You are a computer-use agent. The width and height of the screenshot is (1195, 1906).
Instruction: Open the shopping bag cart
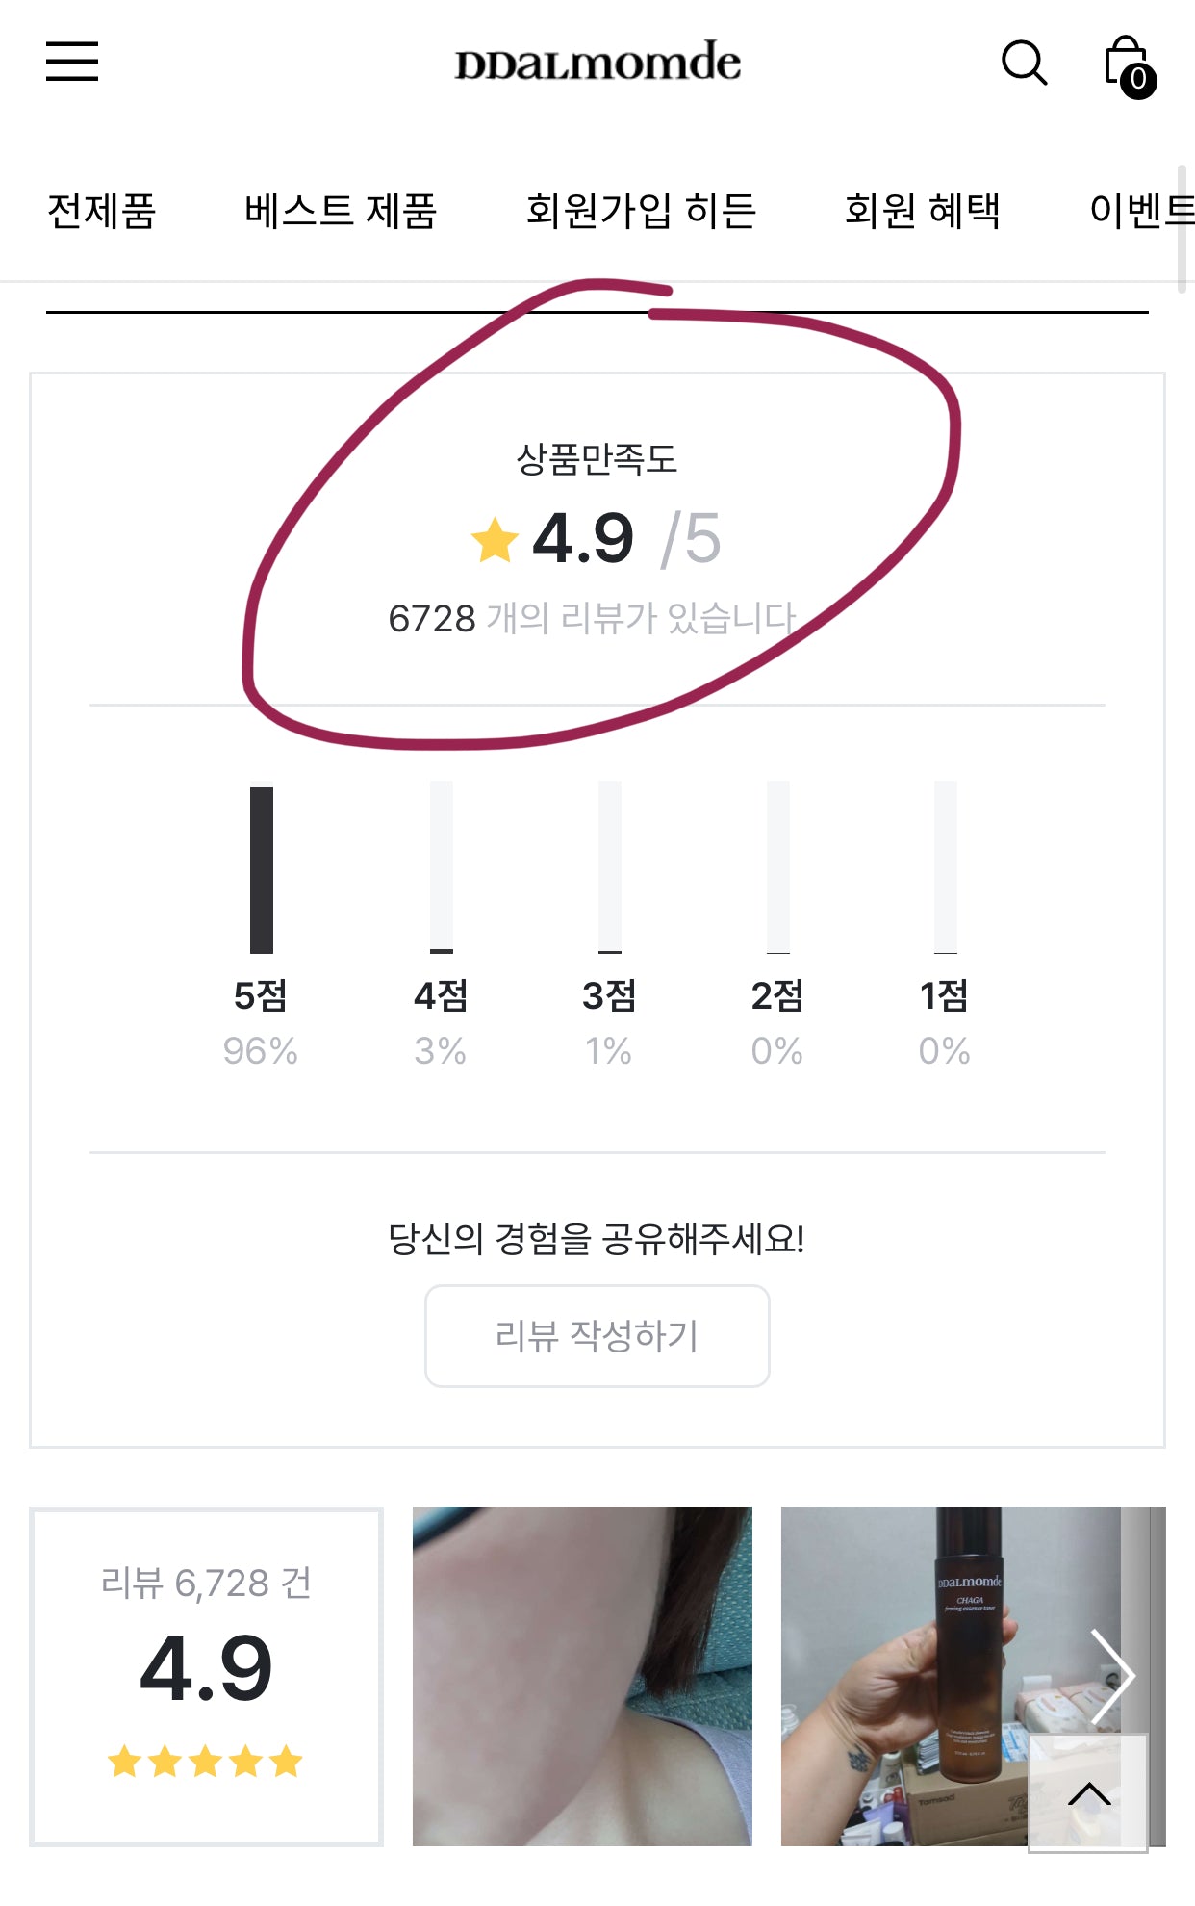point(1129,65)
